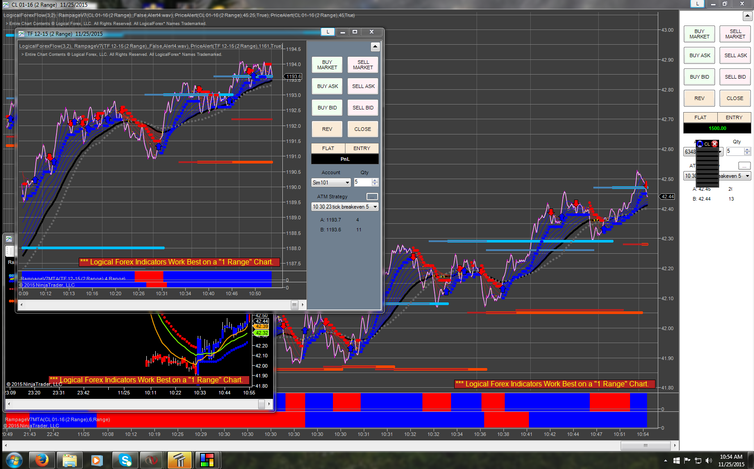The height and width of the screenshot is (469, 754).
Task: Toggle the L link button in TF window
Action: point(328,32)
